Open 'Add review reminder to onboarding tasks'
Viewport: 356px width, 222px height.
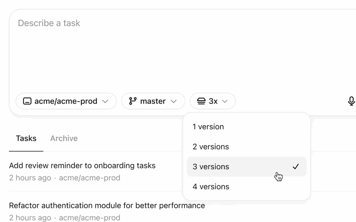click(82, 165)
